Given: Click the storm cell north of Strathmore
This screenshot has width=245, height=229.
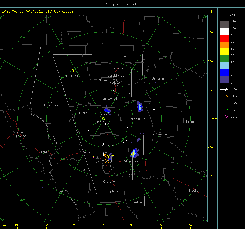Looking at the screenshot, I should [x=134, y=153].
